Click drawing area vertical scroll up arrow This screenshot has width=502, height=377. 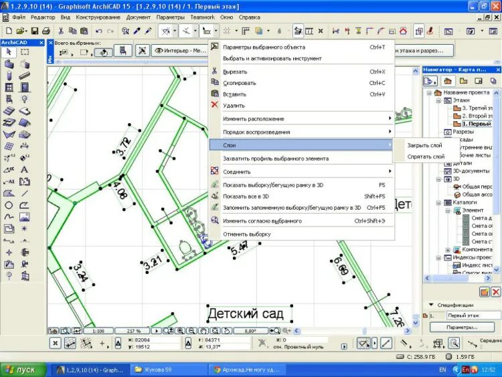415,71
